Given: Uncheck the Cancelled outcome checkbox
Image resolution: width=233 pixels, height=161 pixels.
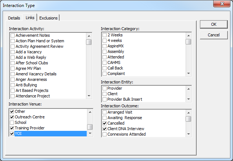Looking at the screenshot, I should (105, 124).
